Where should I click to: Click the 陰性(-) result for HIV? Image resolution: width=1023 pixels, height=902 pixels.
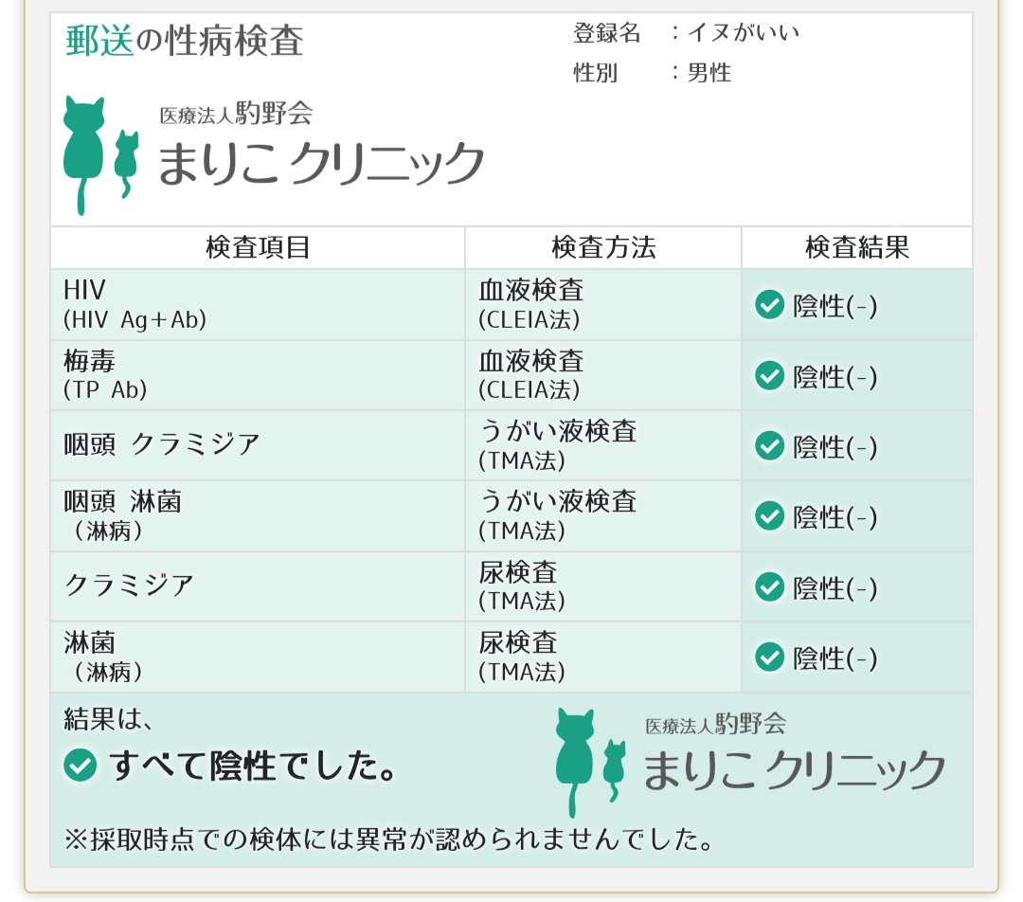coord(835,306)
